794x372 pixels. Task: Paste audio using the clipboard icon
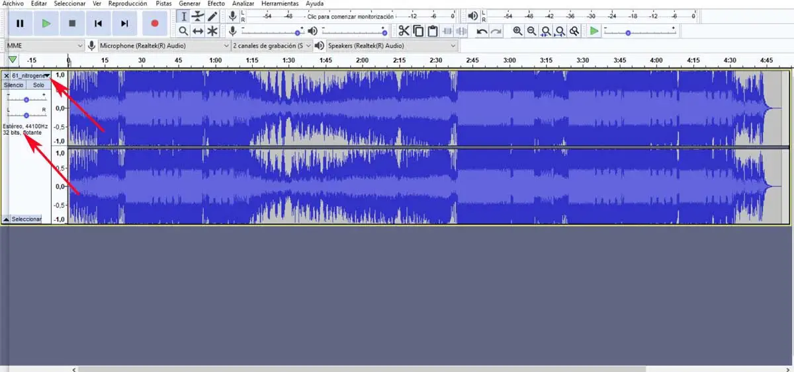pos(432,30)
